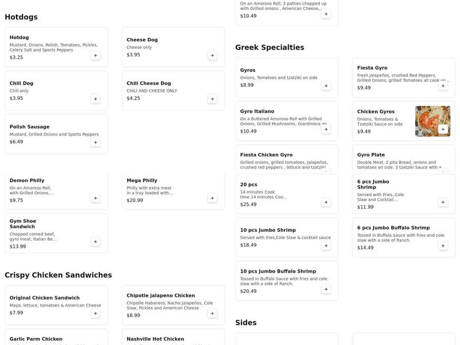Add Mega Philly tray to order
460x345 pixels.
point(212,198)
